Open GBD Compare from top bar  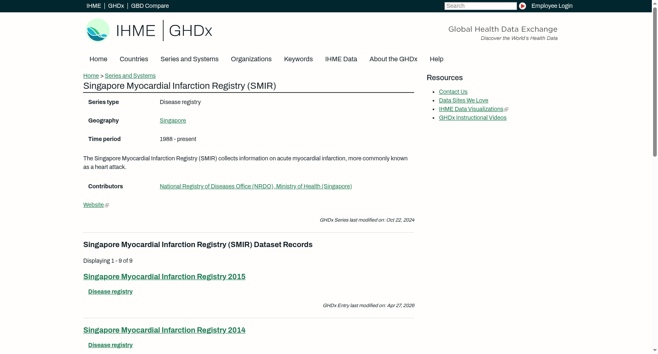click(x=150, y=6)
